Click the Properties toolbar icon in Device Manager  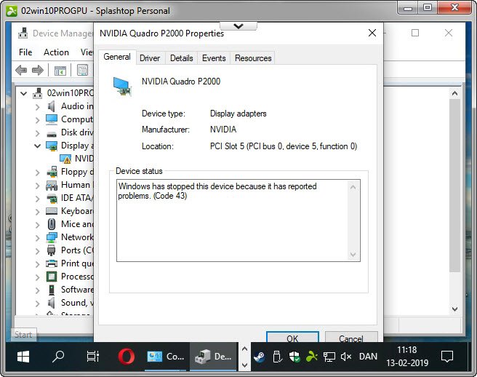tap(82, 71)
